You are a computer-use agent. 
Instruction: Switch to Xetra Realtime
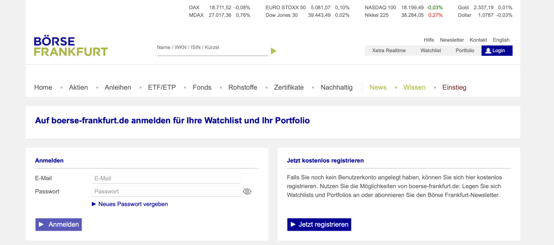[388, 51]
